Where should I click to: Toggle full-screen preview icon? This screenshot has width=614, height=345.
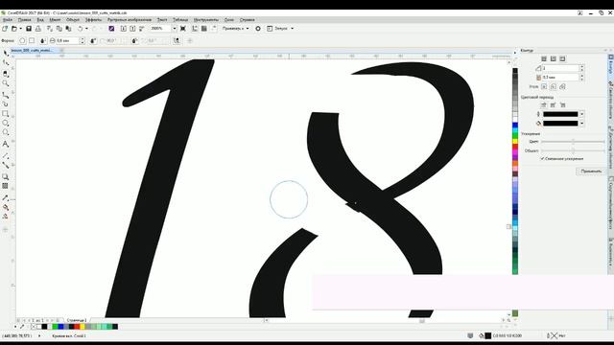click(183, 29)
